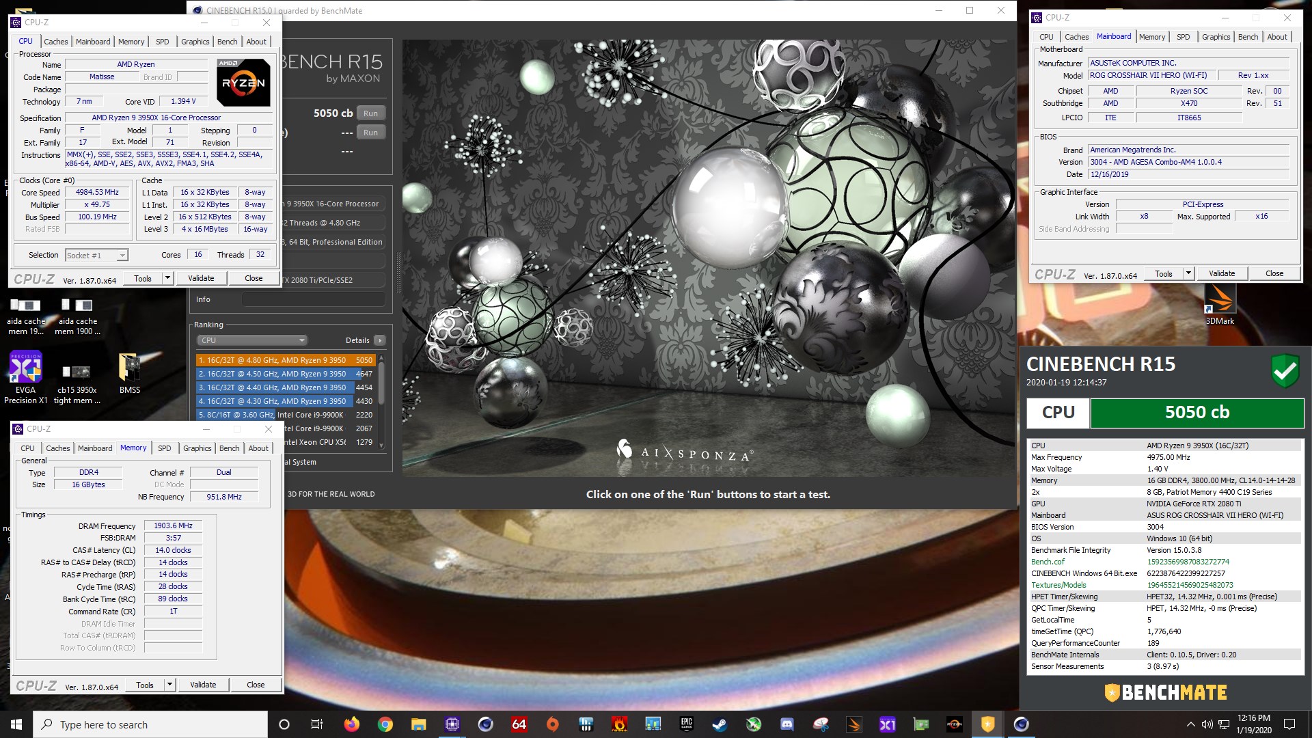Switch to CPU-Z purple chip taskbar icon
The height and width of the screenshot is (738, 1312).
(x=452, y=724)
